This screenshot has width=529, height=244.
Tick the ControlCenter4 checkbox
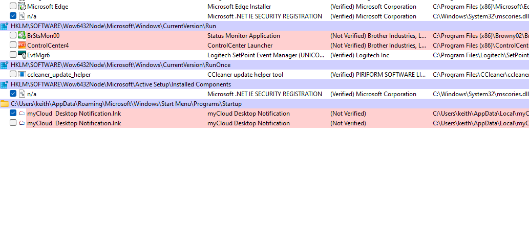point(13,45)
